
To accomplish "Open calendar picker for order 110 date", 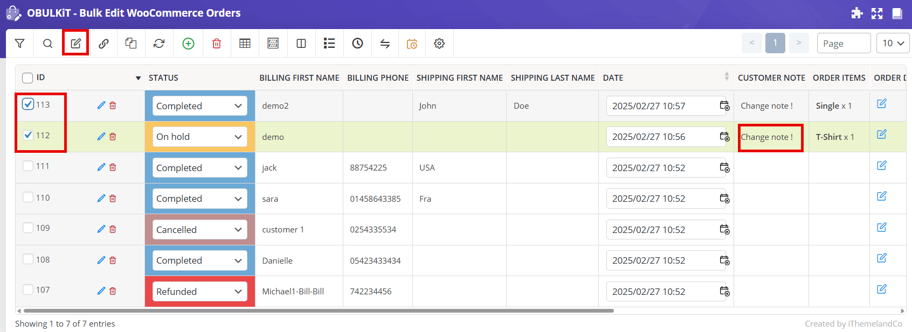I will point(724,199).
